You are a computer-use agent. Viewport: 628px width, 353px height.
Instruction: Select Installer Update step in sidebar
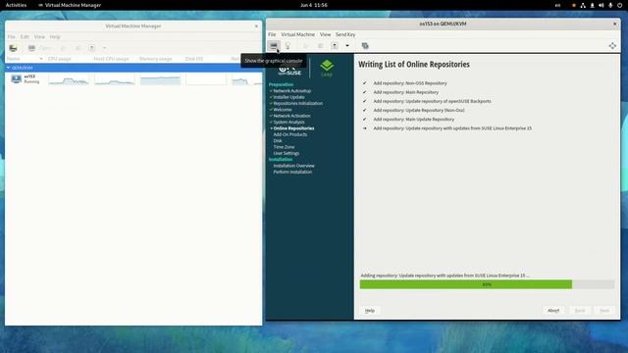click(288, 97)
